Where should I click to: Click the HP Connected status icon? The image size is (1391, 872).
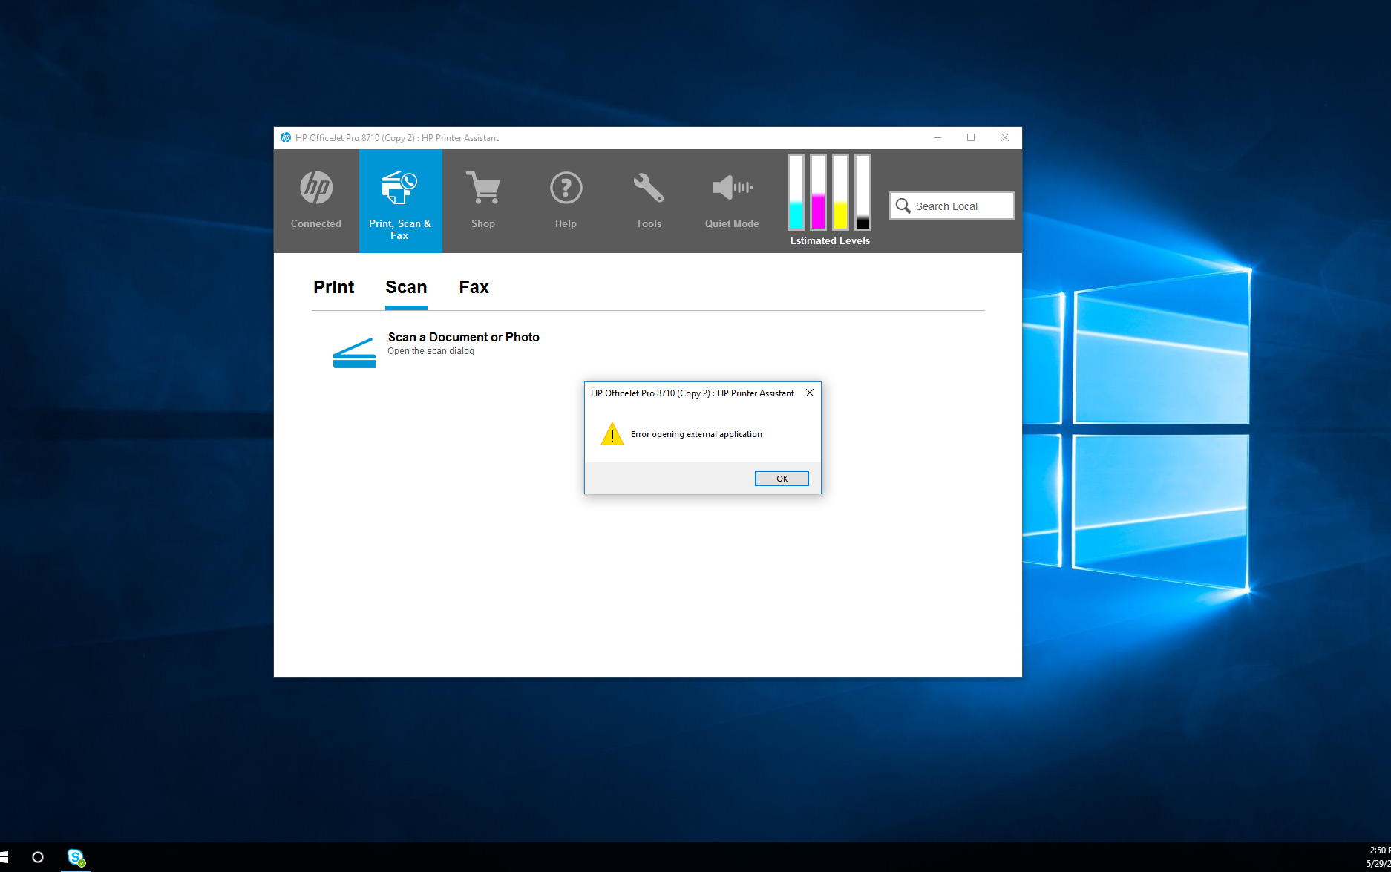315,188
